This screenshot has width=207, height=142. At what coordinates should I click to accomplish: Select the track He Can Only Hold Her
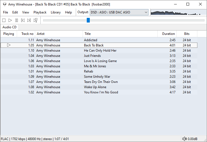point(99,51)
